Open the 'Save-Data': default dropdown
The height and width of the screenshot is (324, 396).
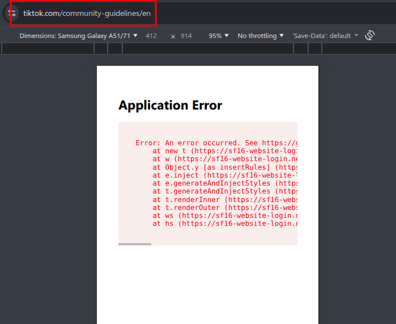click(x=326, y=36)
